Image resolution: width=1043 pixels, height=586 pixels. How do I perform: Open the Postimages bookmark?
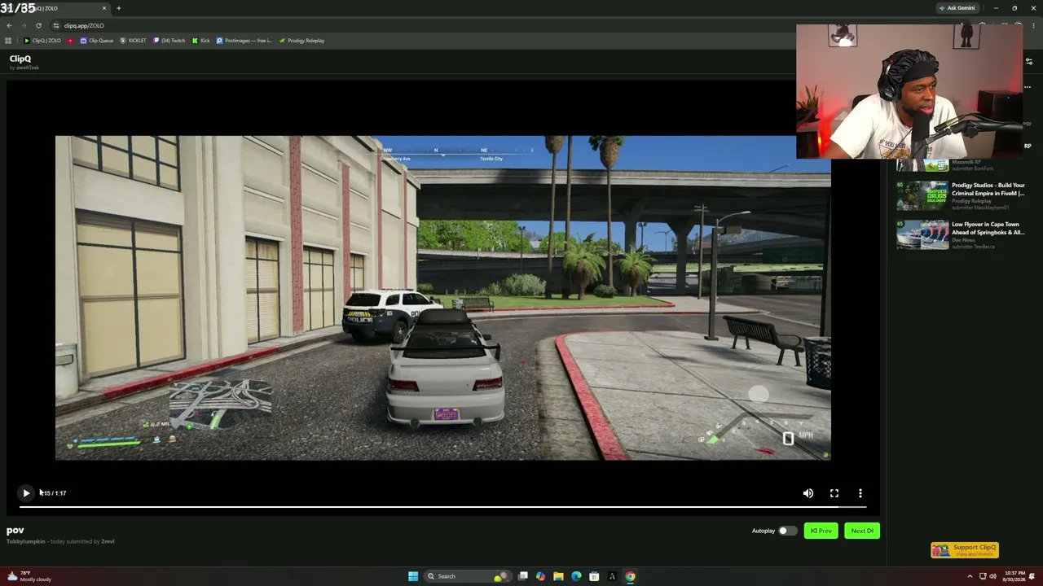[244, 41]
